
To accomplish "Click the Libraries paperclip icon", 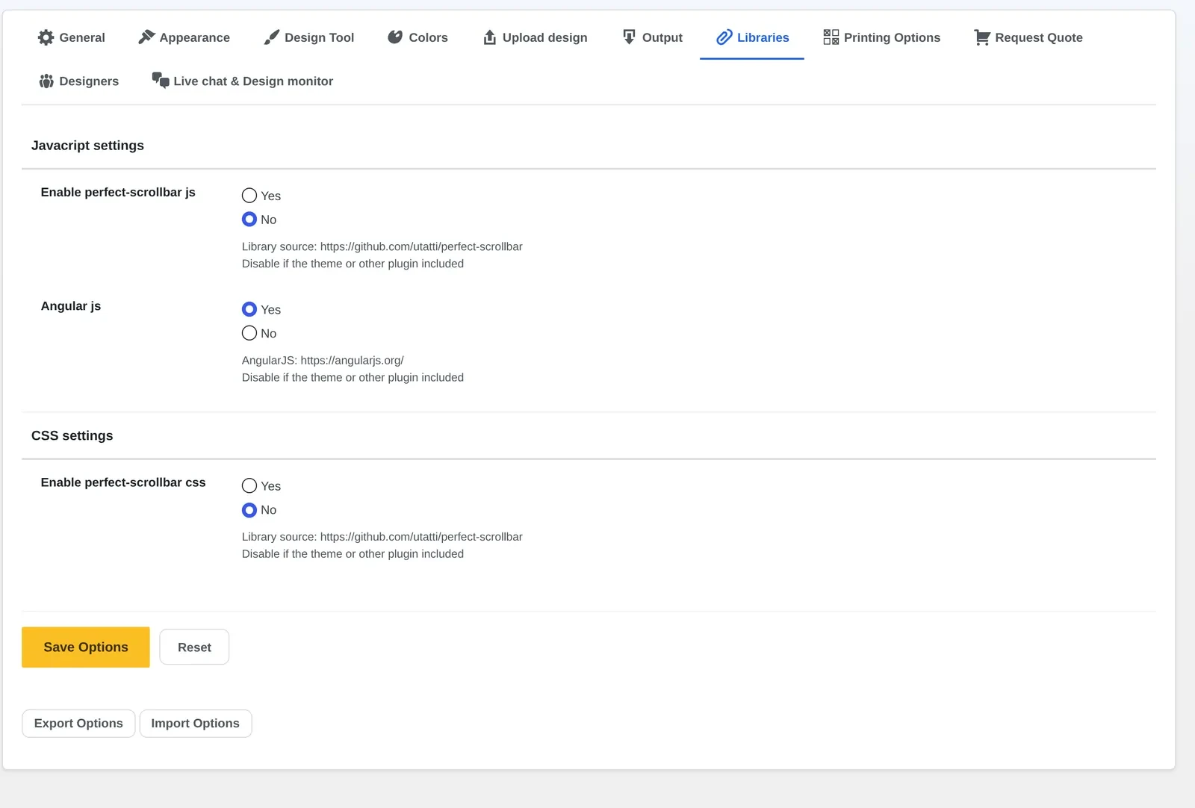I will [724, 37].
